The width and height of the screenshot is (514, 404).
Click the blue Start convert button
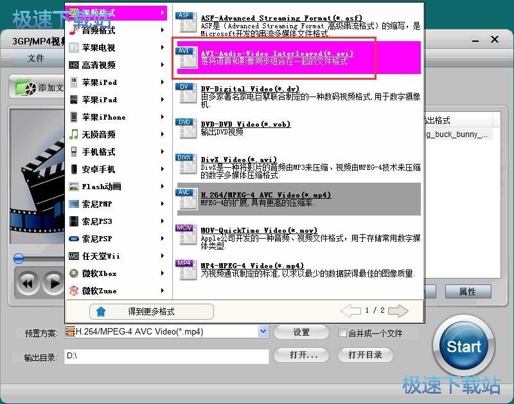click(x=463, y=346)
